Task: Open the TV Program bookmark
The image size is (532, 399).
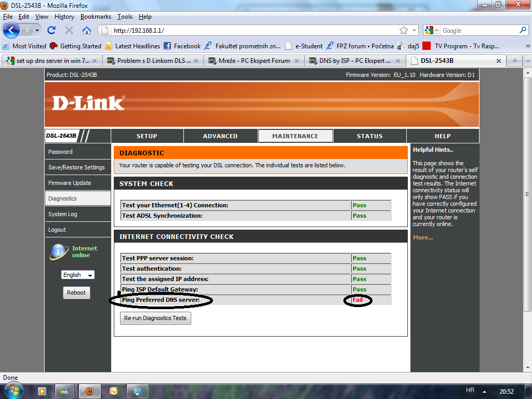Action: pos(461,46)
